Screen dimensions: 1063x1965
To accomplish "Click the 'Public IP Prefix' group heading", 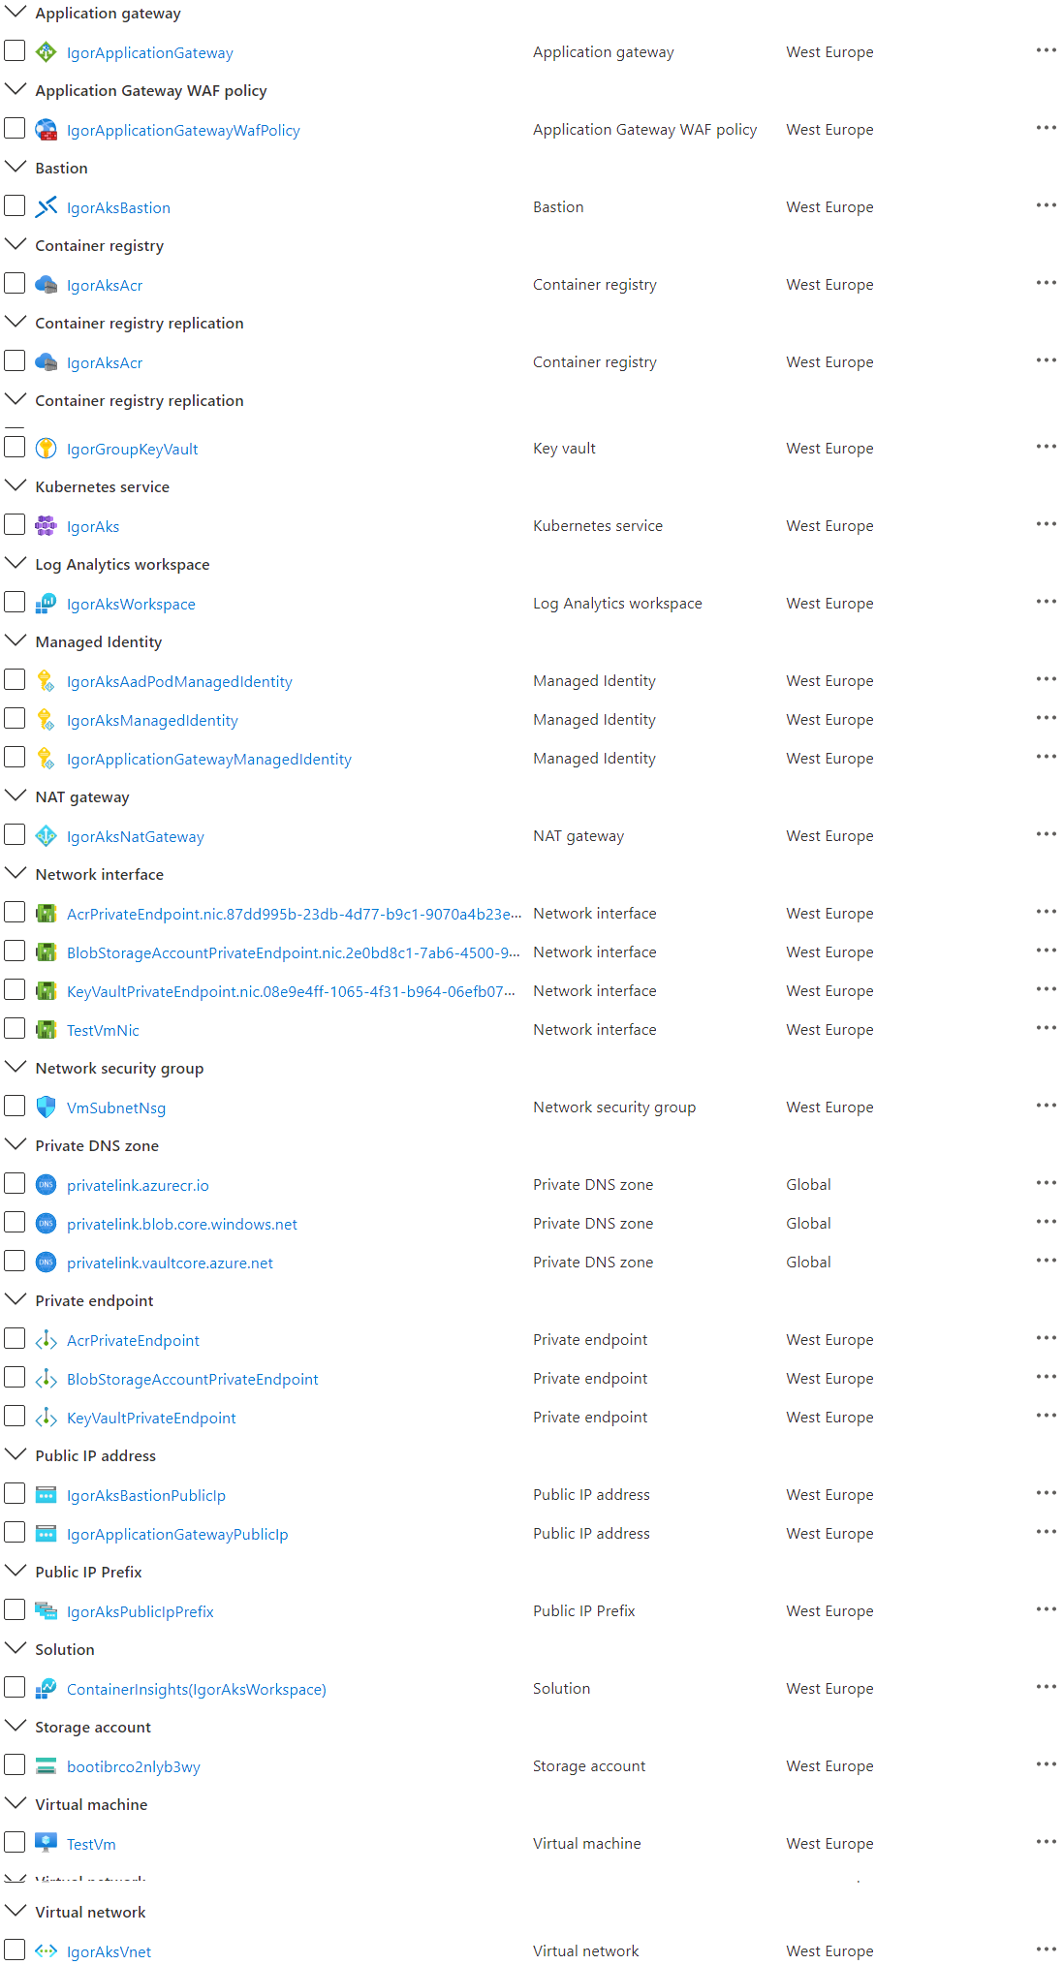I will click(x=88, y=1572).
